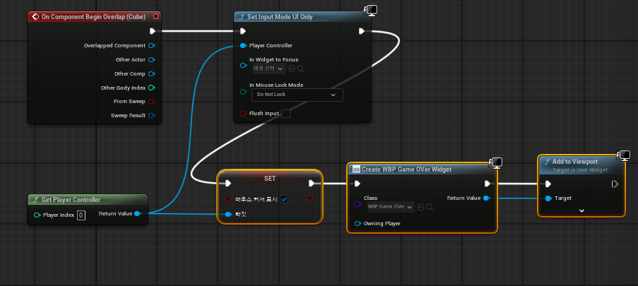Click the browse magnifier beside the Class dropdown

click(430, 207)
